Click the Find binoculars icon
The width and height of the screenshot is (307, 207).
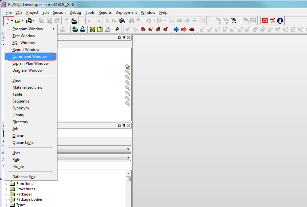pos(132,20)
